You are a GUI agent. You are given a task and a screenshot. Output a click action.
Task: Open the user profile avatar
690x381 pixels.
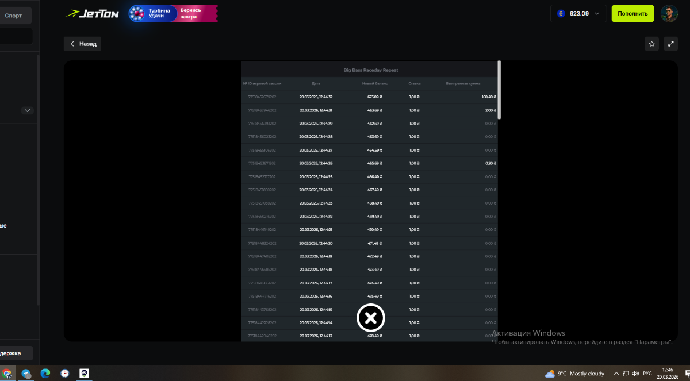tap(669, 13)
